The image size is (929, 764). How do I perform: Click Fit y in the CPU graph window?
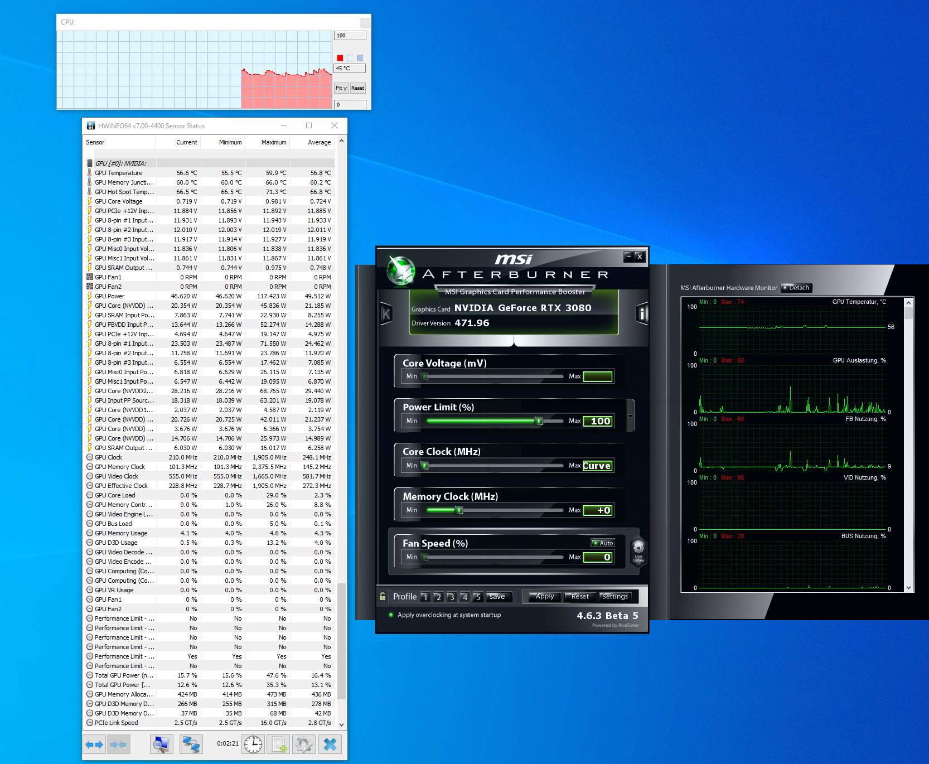[x=341, y=88]
